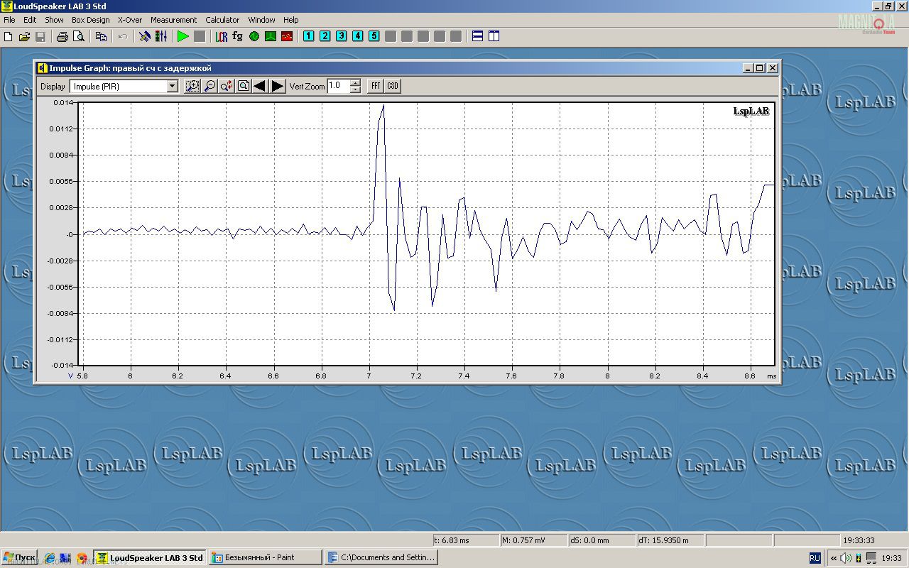This screenshot has height=568, width=909.
Task: Click the status bar time 't: 6.83 ms'
Action: click(x=465, y=540)
